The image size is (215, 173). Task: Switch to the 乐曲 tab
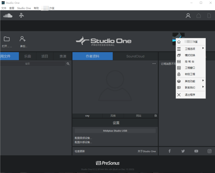(x=28, y=56)
